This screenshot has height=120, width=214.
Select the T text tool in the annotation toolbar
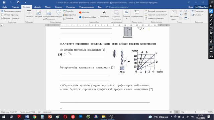211,37
